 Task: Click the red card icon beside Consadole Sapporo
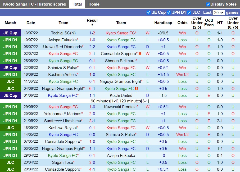tap(140, 53)
